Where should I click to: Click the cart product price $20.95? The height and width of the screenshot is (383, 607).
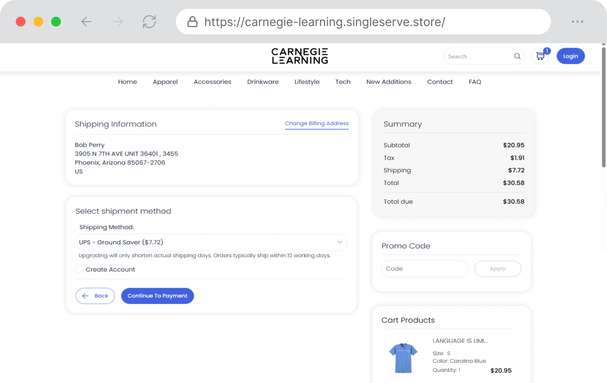pyautogui.click(x=501, y=371)
